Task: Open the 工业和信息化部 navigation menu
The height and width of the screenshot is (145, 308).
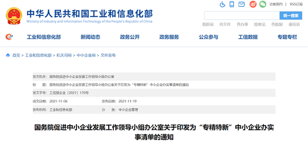Action: coord(44,37)
